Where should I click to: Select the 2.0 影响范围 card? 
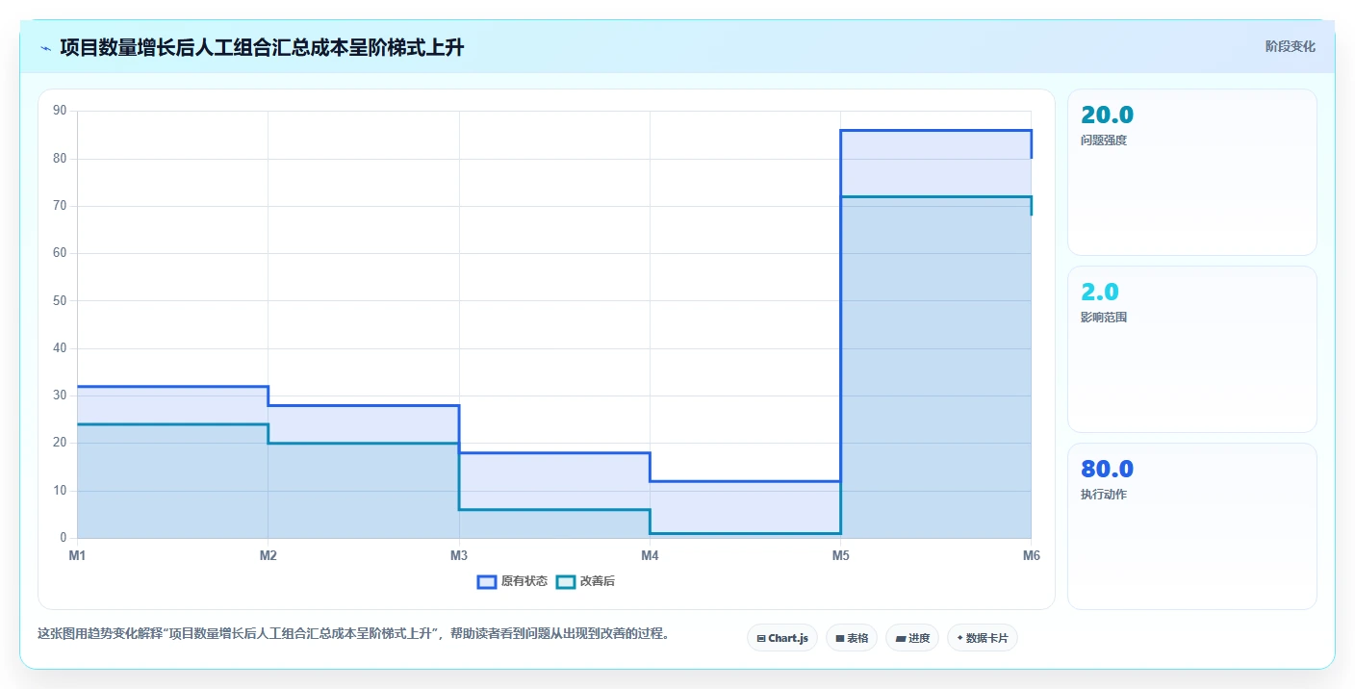[x=1191, y=349]
